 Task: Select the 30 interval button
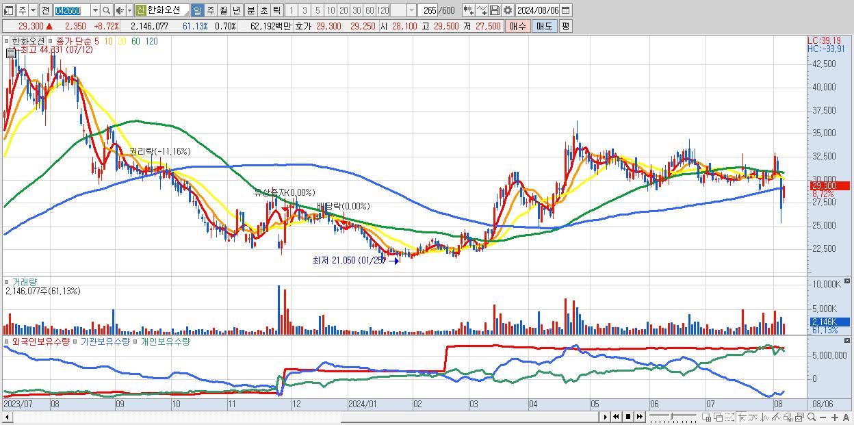pyautogui.click(x=357, y=10)
